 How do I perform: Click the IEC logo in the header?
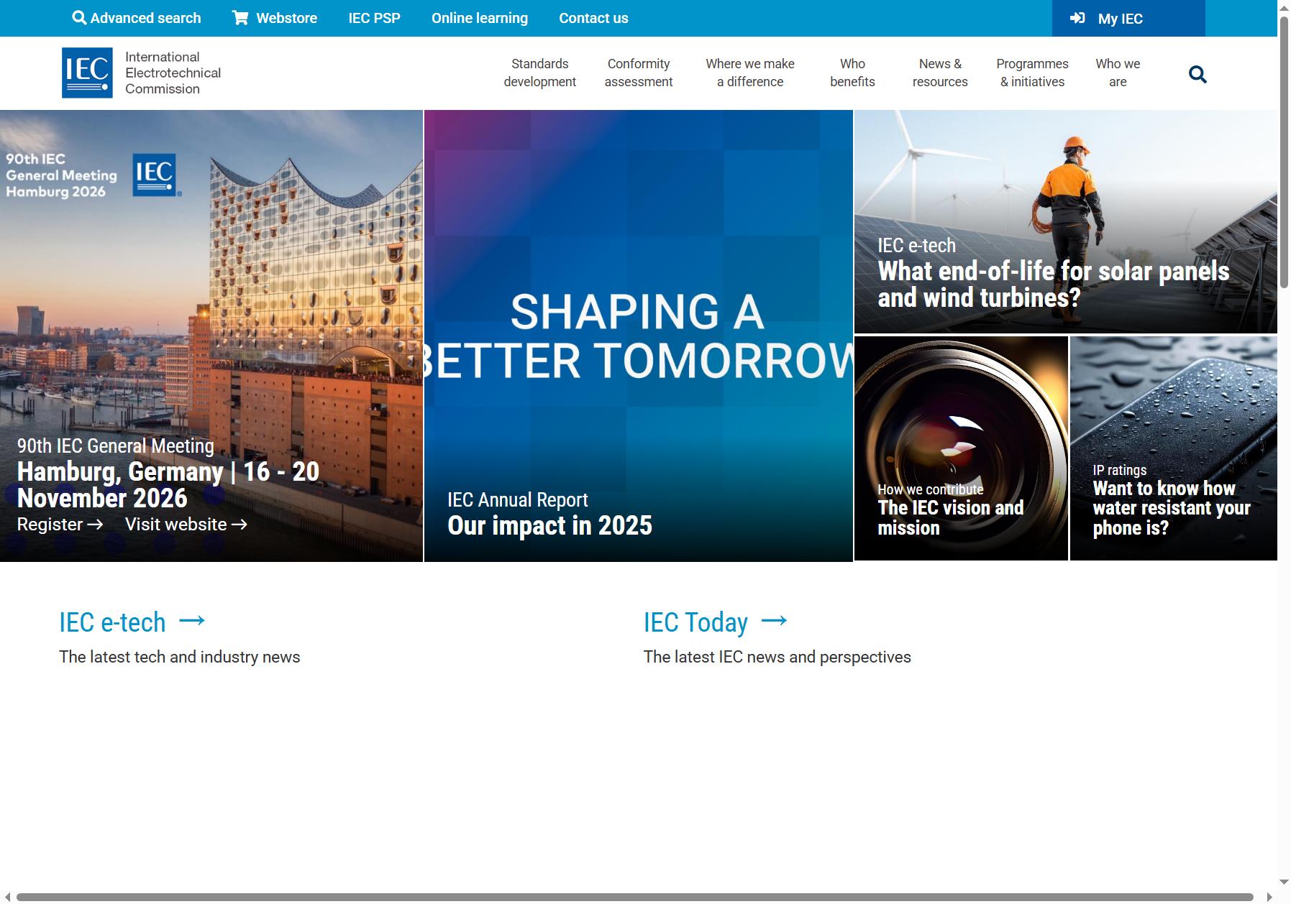87,73
